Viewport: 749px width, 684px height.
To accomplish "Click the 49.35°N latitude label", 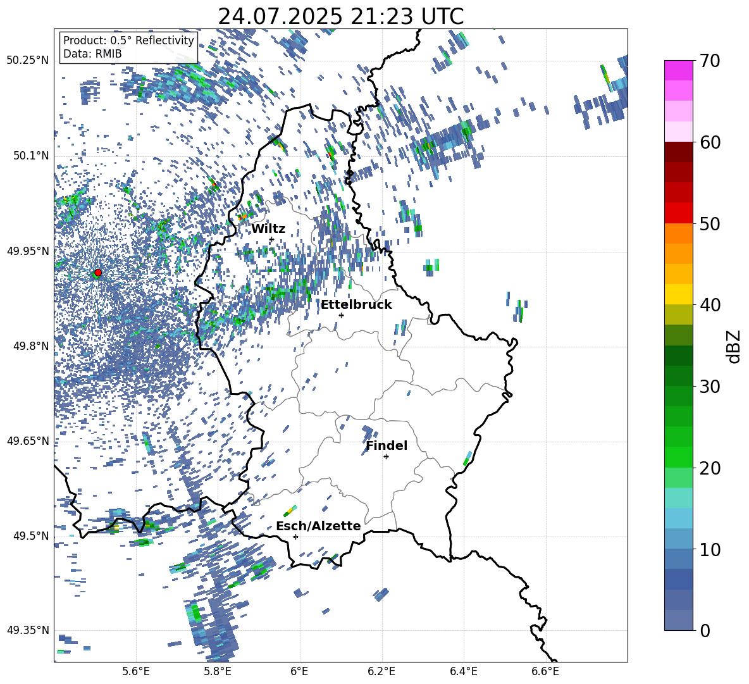I will pos(28,630).
